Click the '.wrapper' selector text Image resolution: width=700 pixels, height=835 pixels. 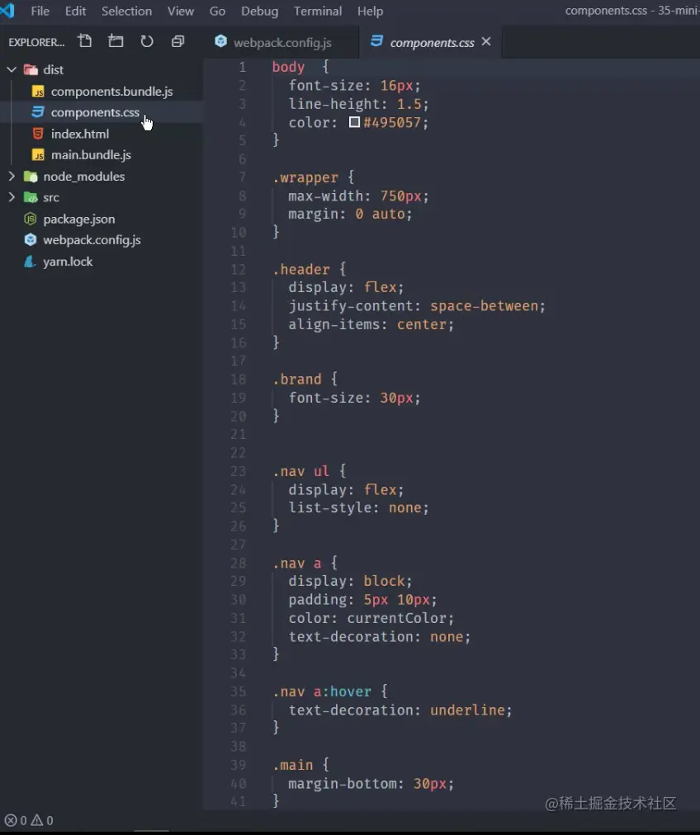click(305, 177)
